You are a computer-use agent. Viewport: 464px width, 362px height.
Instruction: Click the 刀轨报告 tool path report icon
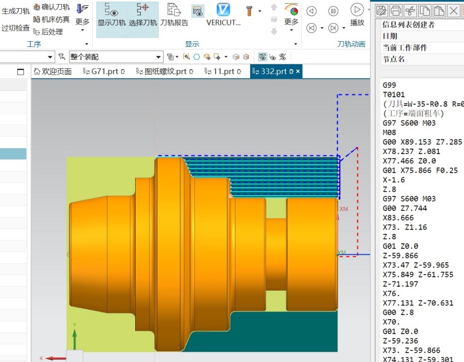[x=175, y=15]
